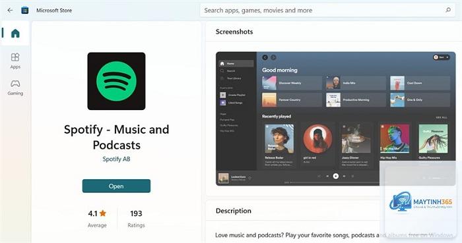Open the Apps section in sidebar

(x=15, y=61)
